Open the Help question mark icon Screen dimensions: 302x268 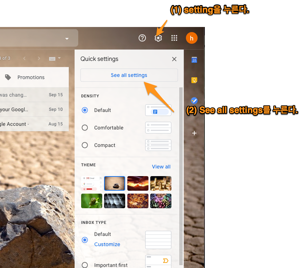[x=142, y=38]
